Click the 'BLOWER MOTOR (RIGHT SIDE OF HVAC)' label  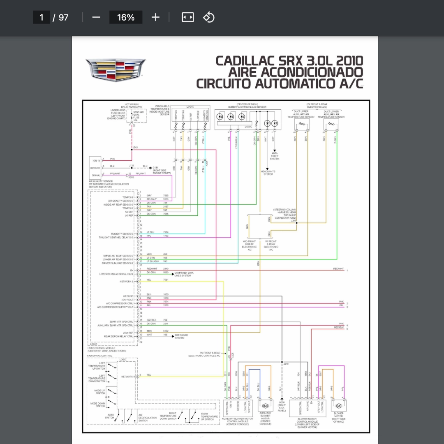click(x=338, y=418)
